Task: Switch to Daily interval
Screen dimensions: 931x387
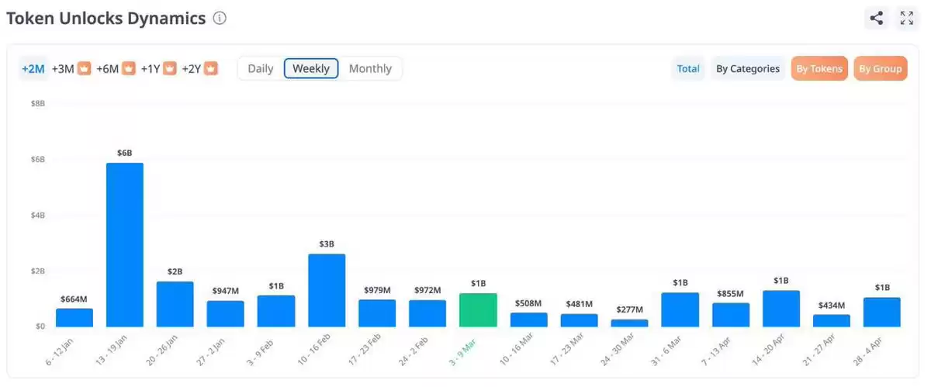Action: 261,68
